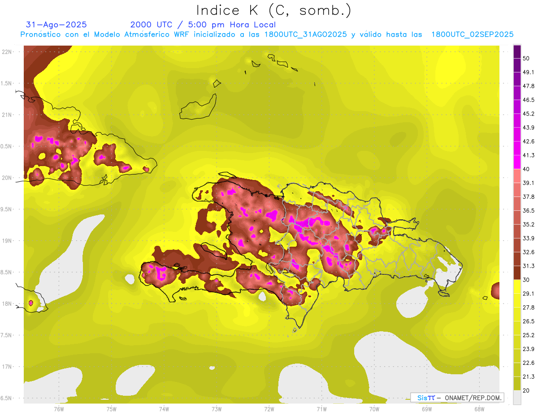Click the colorbar value "26.5"
538x415 pixels.
529,321
